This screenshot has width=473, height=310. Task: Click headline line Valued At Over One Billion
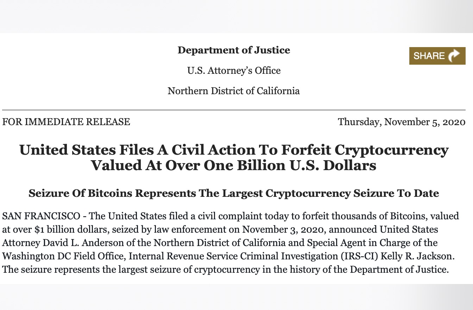(234, 165)
